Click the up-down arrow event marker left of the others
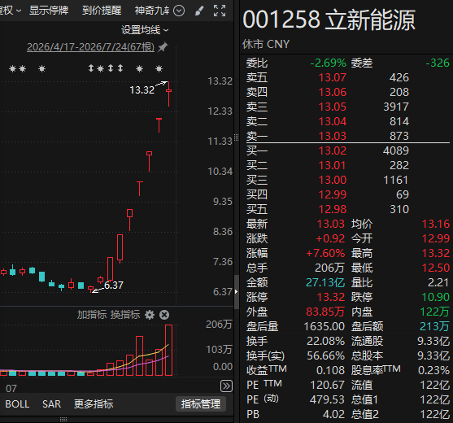The width and height of the screenshot is (453, 423). 91,68
